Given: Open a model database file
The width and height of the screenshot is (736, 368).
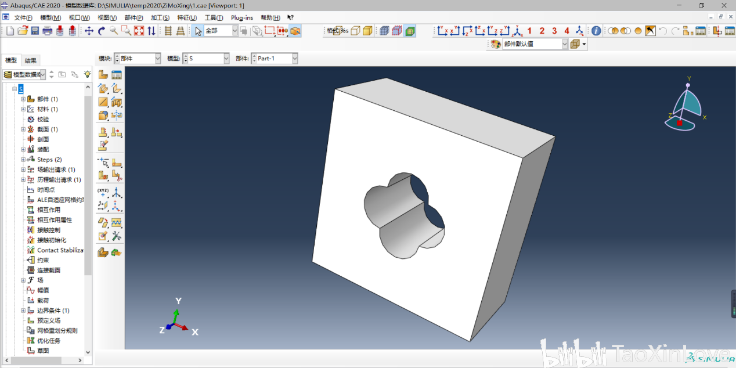Looking at the screenshot, I should [23, 31].
